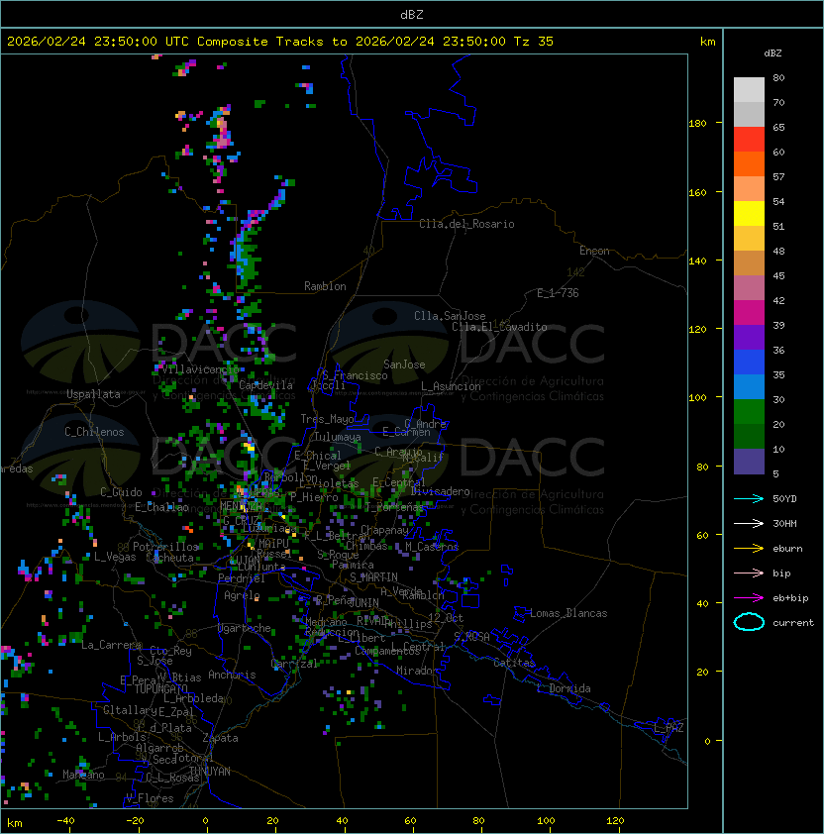Click the Cacheuta place label
824x834 pixels.
[169, 558]
